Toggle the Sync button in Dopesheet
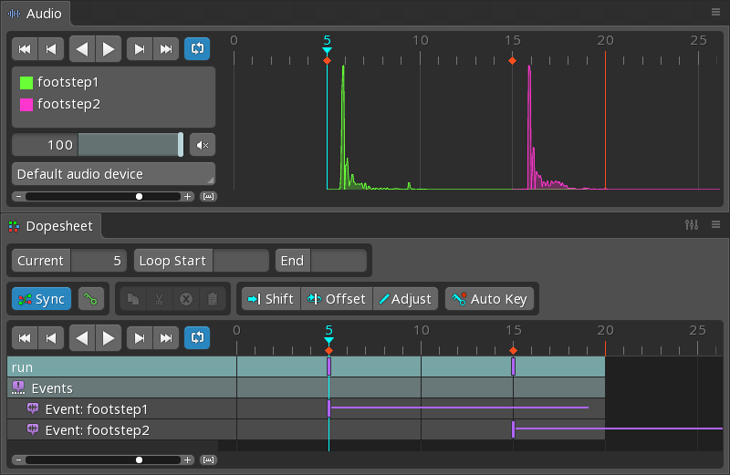Image resolution: width=730 pixels, height=475 pixels. coord(41,299)
